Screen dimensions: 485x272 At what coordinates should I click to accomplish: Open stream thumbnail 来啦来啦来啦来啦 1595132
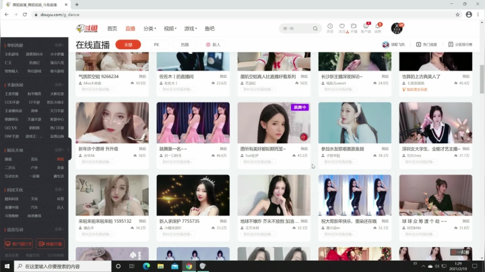coord(112,195)
